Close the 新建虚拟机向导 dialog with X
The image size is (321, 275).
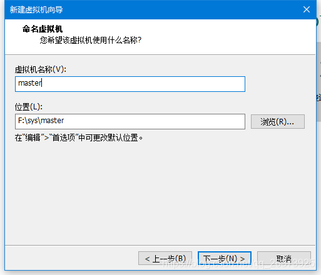click(x=307, y=9)
